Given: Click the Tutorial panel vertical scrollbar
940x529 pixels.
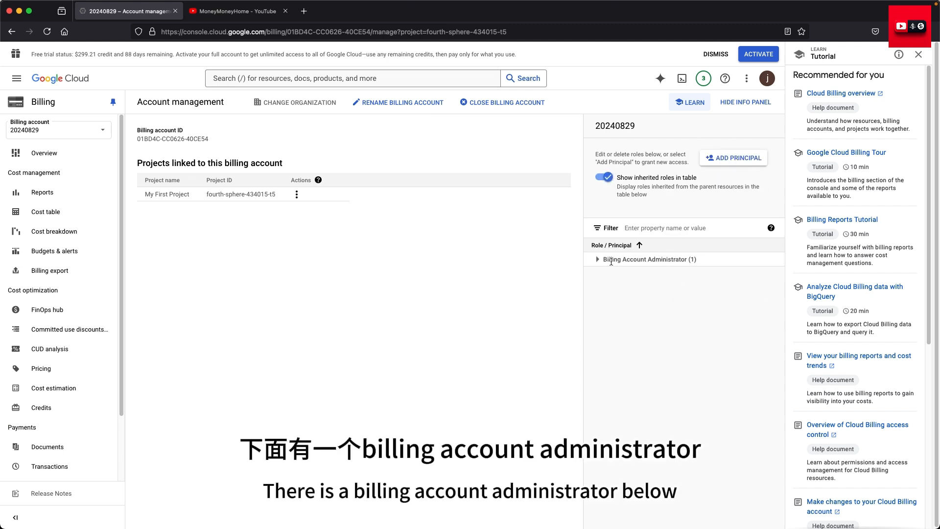Looking at the screenshot, I should (928, 206).
